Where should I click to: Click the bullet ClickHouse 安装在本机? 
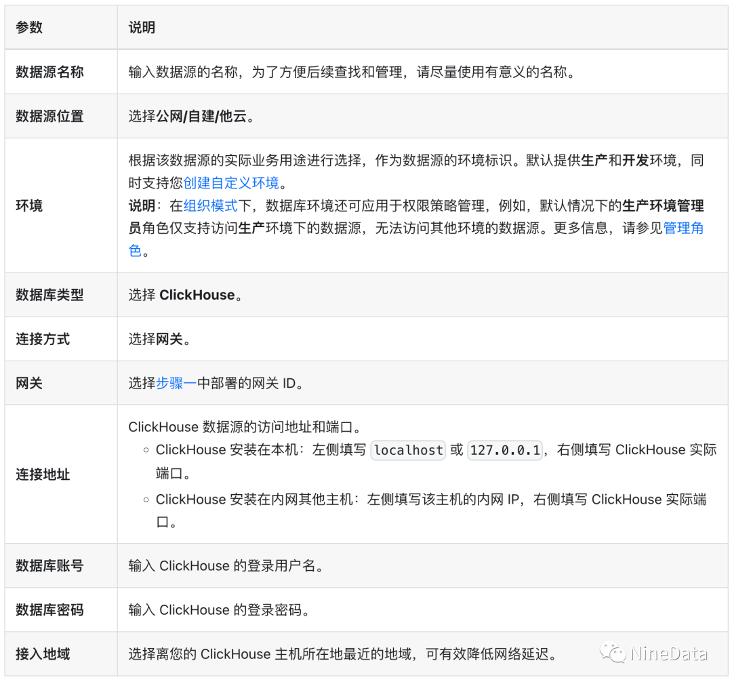436,461
